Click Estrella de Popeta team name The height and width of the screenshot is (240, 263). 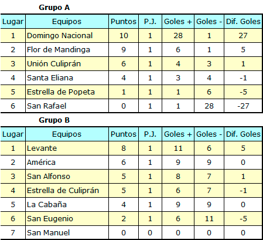click(x=61, y=92)
